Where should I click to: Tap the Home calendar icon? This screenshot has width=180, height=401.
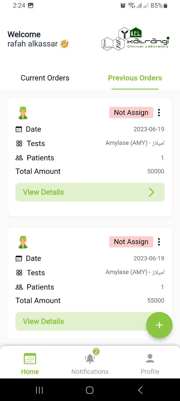click(30, 359)
